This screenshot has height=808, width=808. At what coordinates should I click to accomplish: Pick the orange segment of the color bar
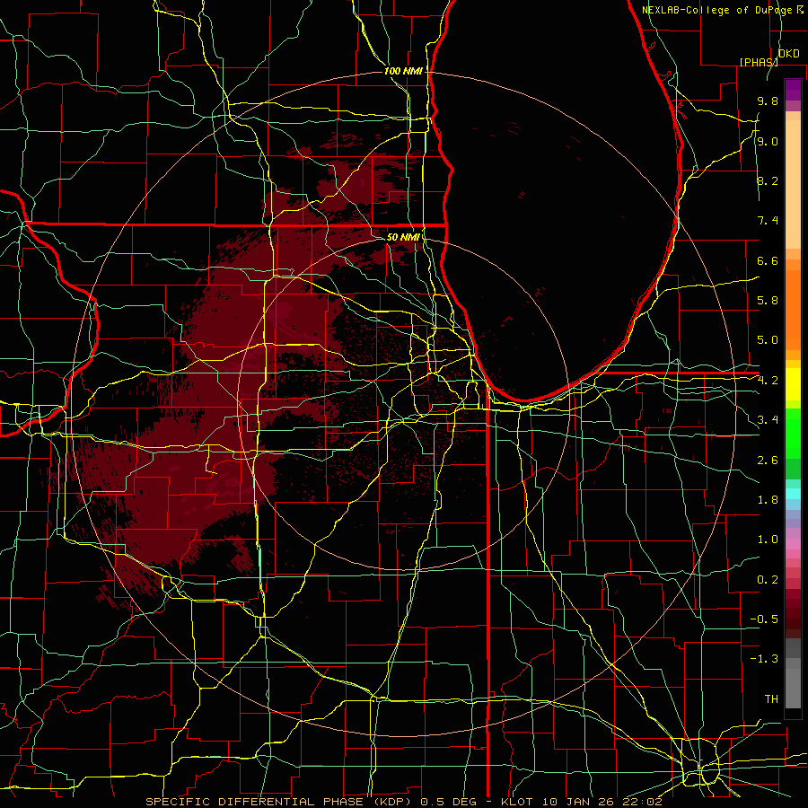tap(793, 309)
